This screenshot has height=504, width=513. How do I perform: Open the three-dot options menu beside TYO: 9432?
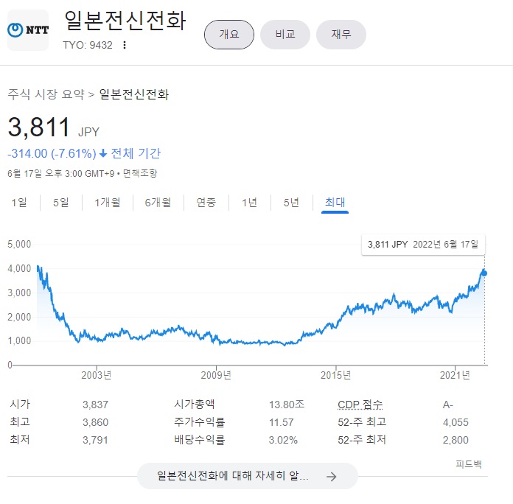[125, 45]
